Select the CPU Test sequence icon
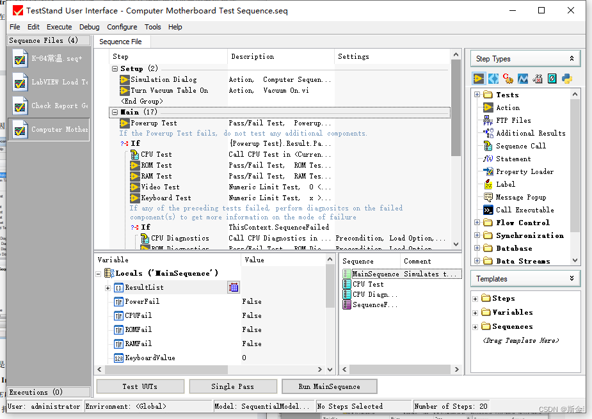The image size is (592, 419). pos(347,284)
